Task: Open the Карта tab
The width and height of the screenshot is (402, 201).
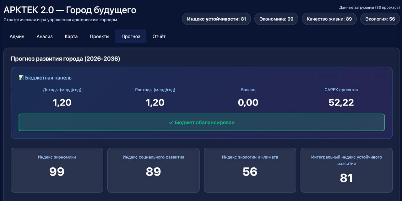Action: [x=71, y=36]
